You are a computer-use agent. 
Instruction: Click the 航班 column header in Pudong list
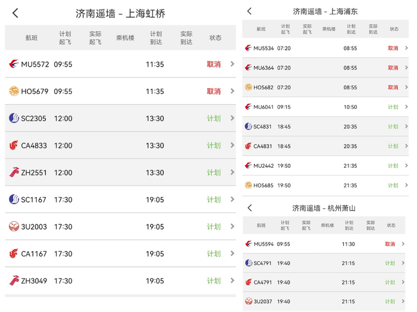(x=261, y=29)
